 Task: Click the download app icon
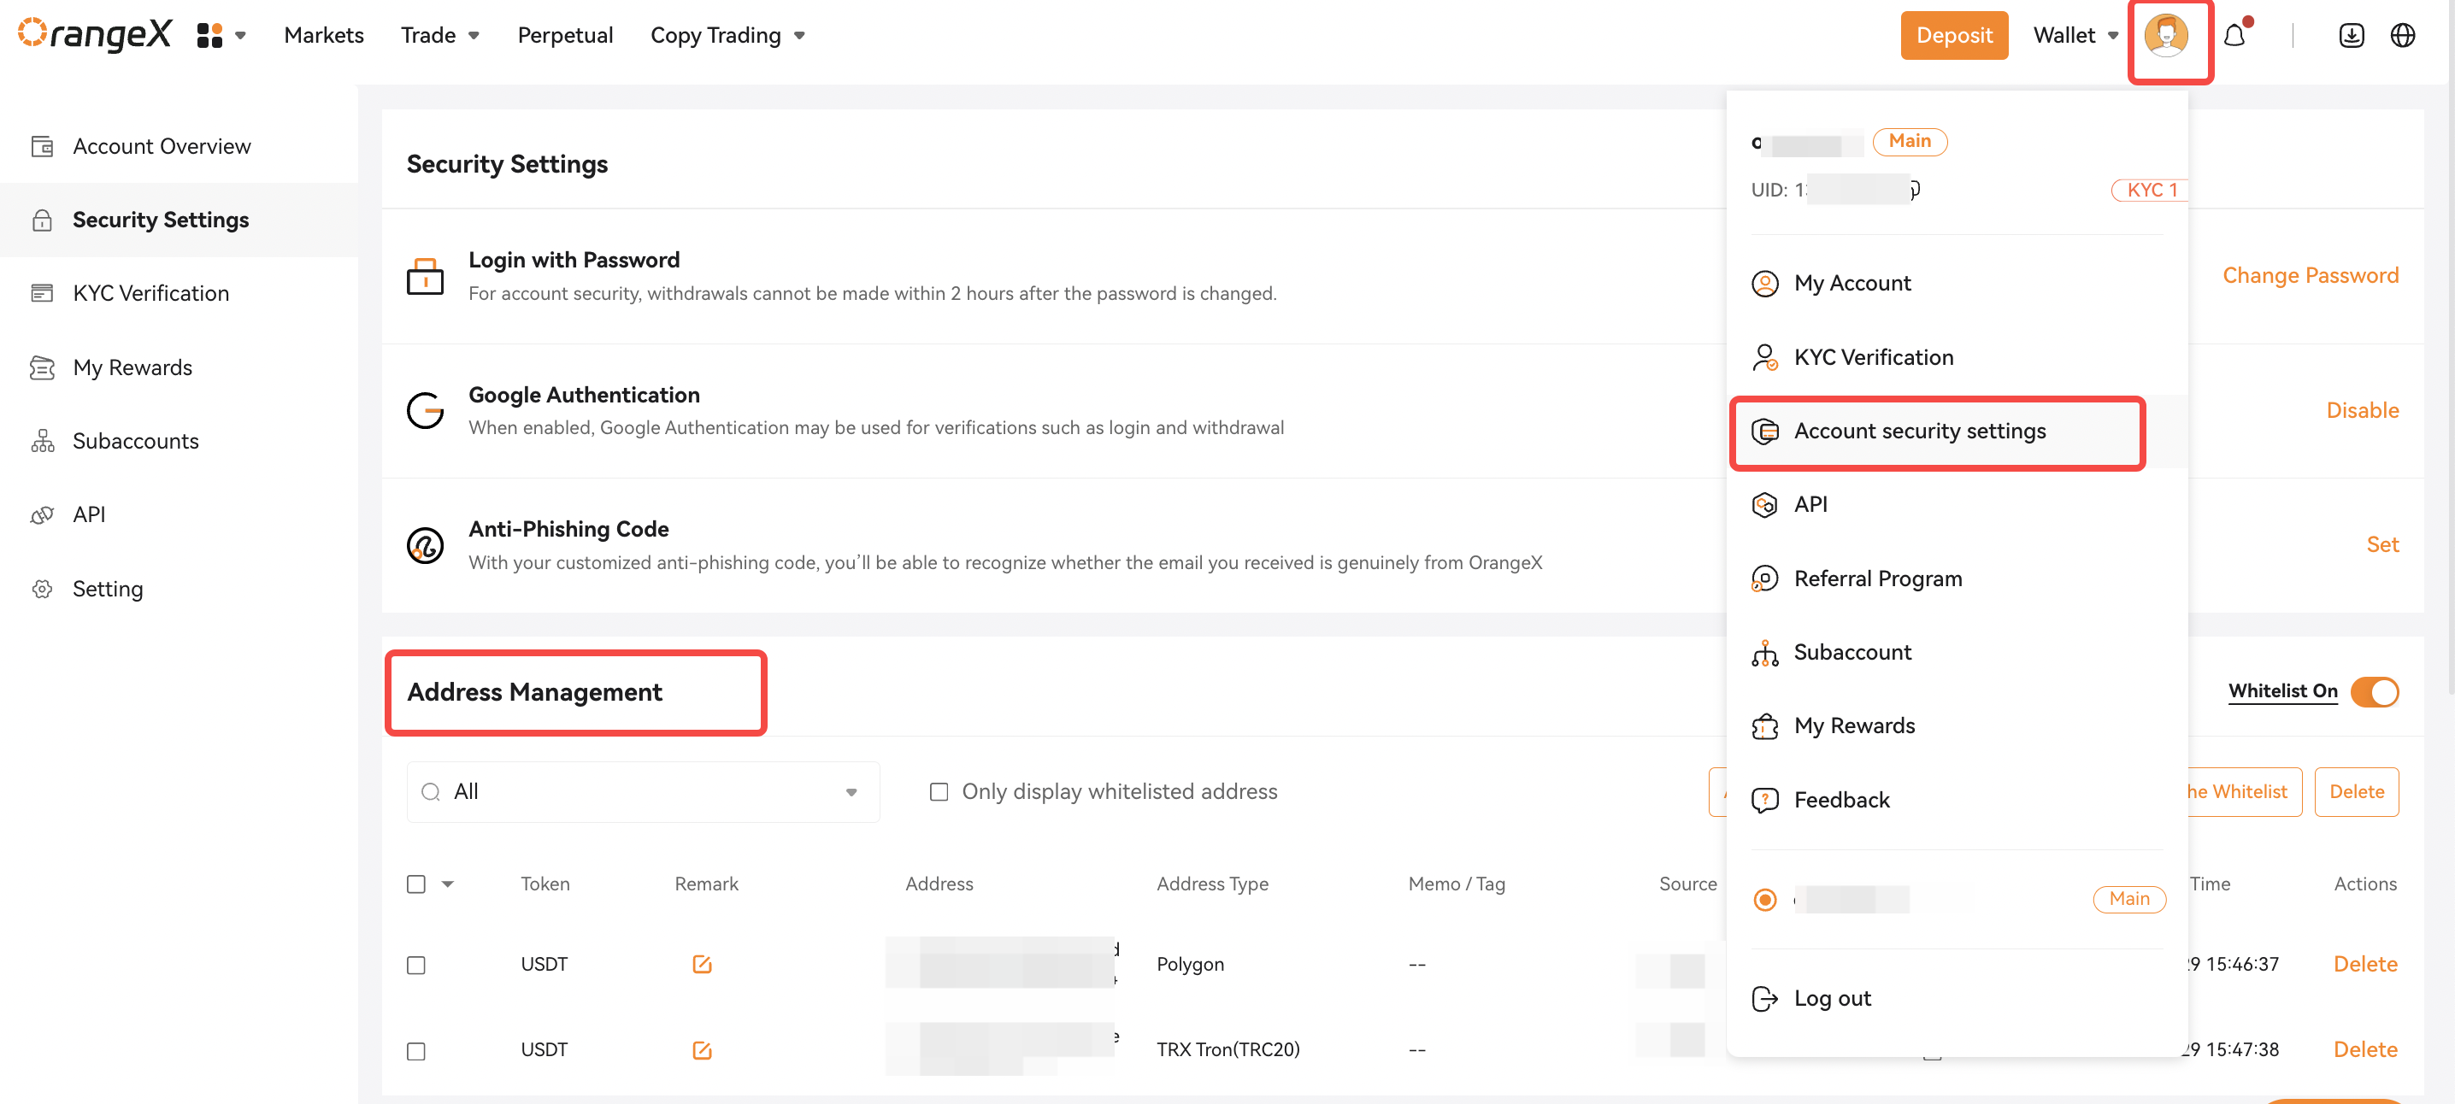coord(2351,35)
